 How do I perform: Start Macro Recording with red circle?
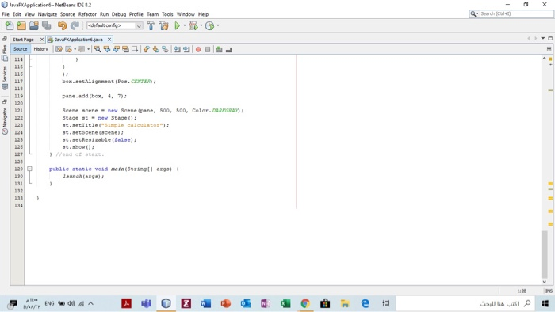click(x=198, y=49)
